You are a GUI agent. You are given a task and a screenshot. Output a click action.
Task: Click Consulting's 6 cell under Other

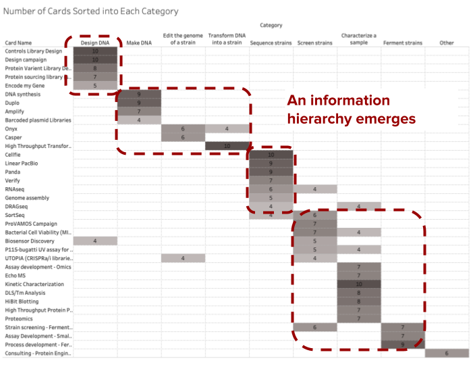(447, 354)
